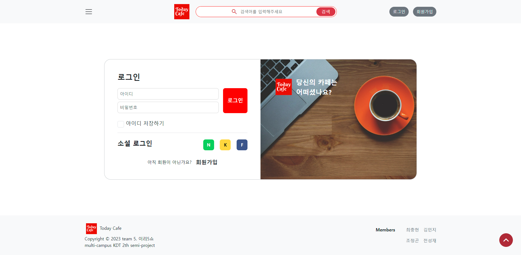
Task: Click the 아직 회원이 아닌가요? text
Action: click(170, 162)
